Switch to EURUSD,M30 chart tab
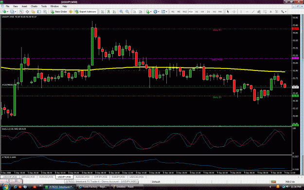 pos(46,177)
